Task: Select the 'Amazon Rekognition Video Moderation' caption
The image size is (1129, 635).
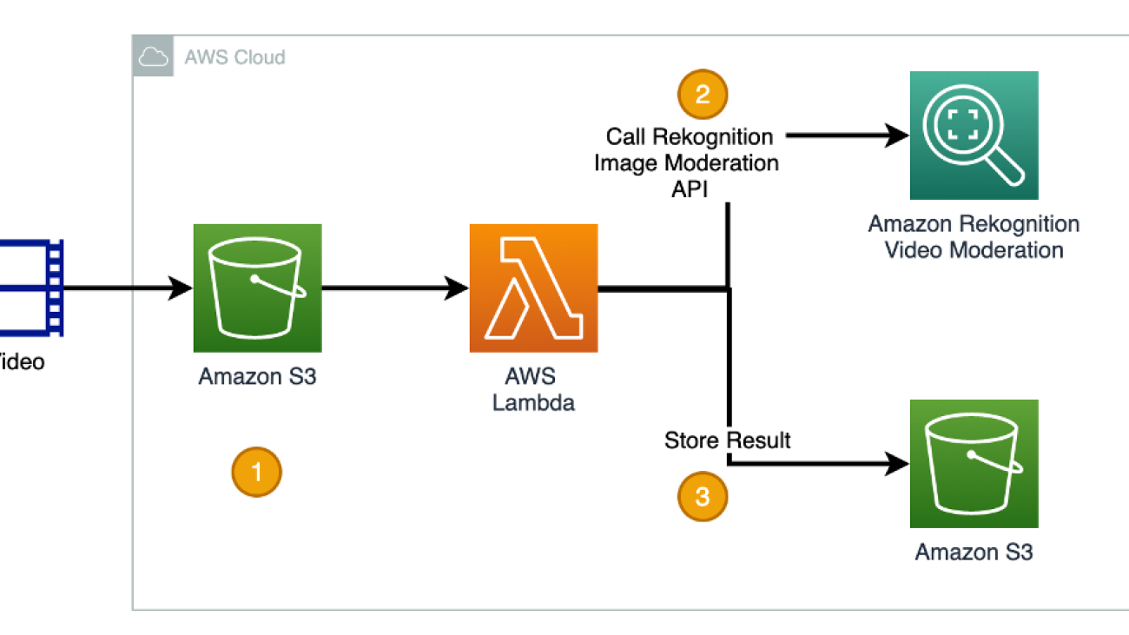Action: click(974, 237)
